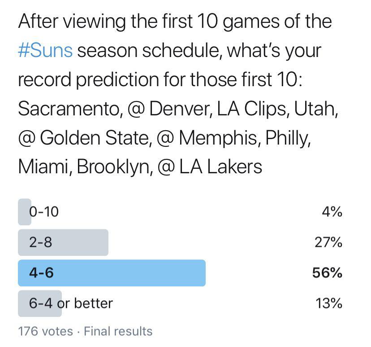Click "@ Golden State" in the tweet
The height and width of the screenshot is (347, 371).
pyautogui.click(x=83, y=138)
